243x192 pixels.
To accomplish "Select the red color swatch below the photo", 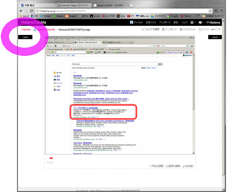I will 51,158.
